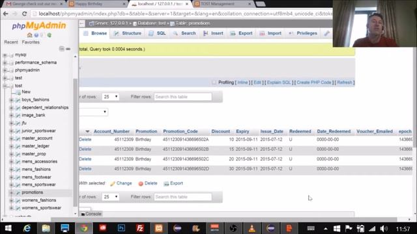417x234 pixels.
Task: Open the sort by key dropdown
Action: click(94, 112)
